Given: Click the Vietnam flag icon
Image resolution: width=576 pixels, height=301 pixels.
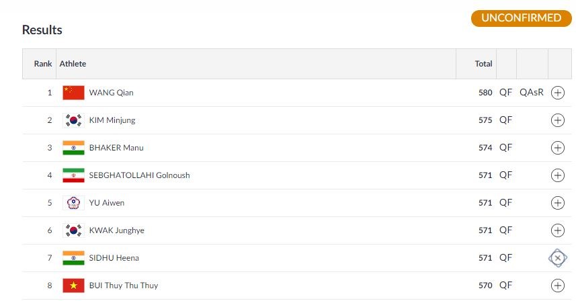Looking at the screenshot, I should click(x=73, y=286).
